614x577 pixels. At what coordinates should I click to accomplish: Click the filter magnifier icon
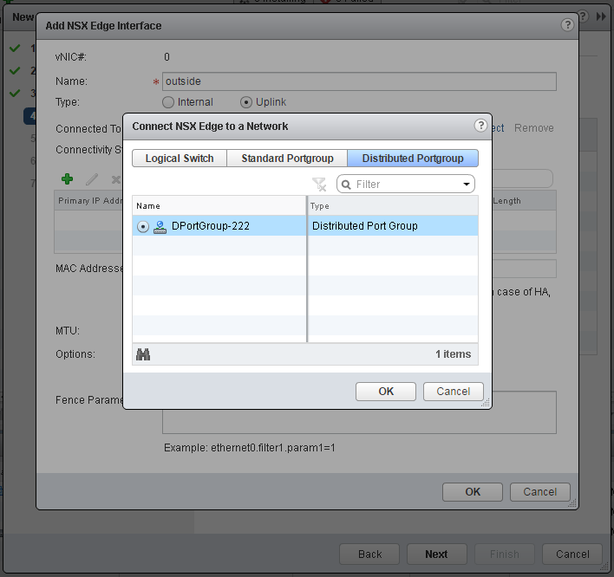(x=346, y=185)
